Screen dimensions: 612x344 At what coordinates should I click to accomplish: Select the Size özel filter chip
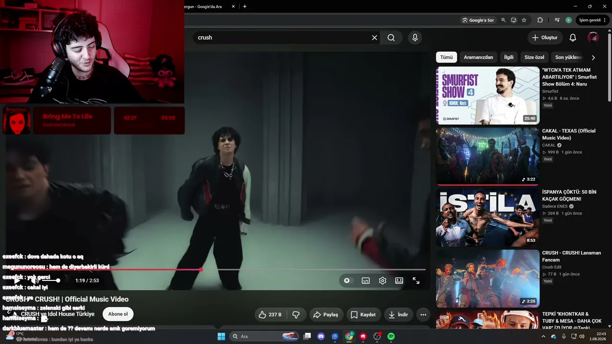point(534,57)
